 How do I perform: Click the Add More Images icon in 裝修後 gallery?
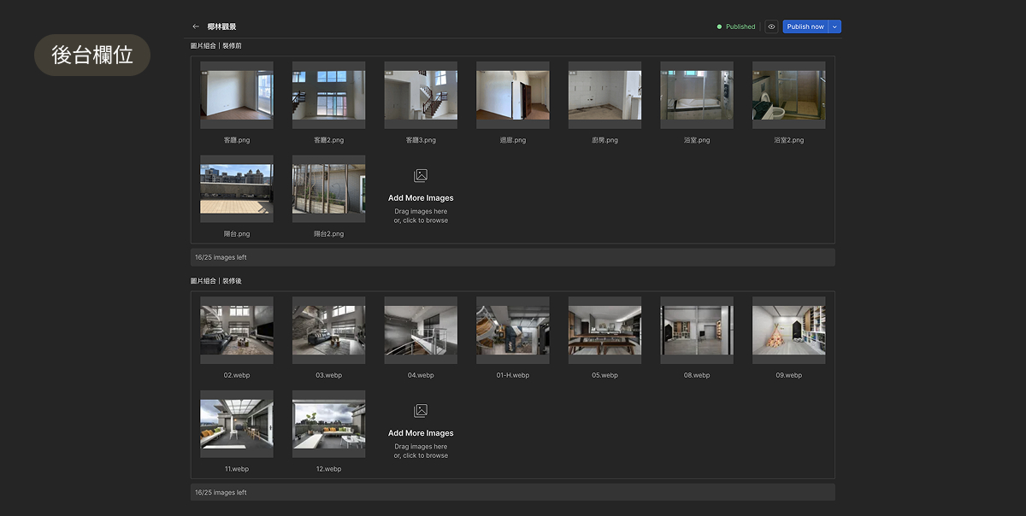coord(421,411)
